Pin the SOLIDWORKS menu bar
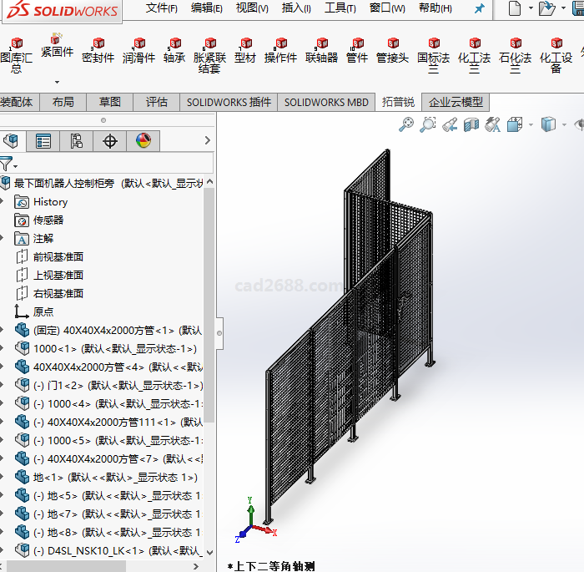 pyautogui.click(x=479, y=8)
